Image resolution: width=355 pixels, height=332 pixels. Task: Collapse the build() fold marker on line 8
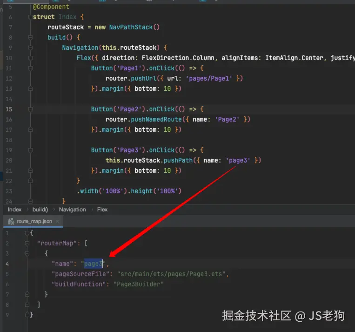click(30, 37)
